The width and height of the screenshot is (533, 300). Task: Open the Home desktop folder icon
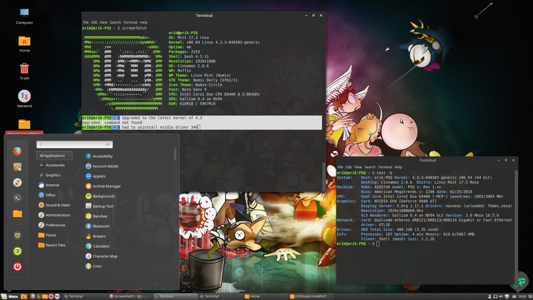(x=24, y=44)
